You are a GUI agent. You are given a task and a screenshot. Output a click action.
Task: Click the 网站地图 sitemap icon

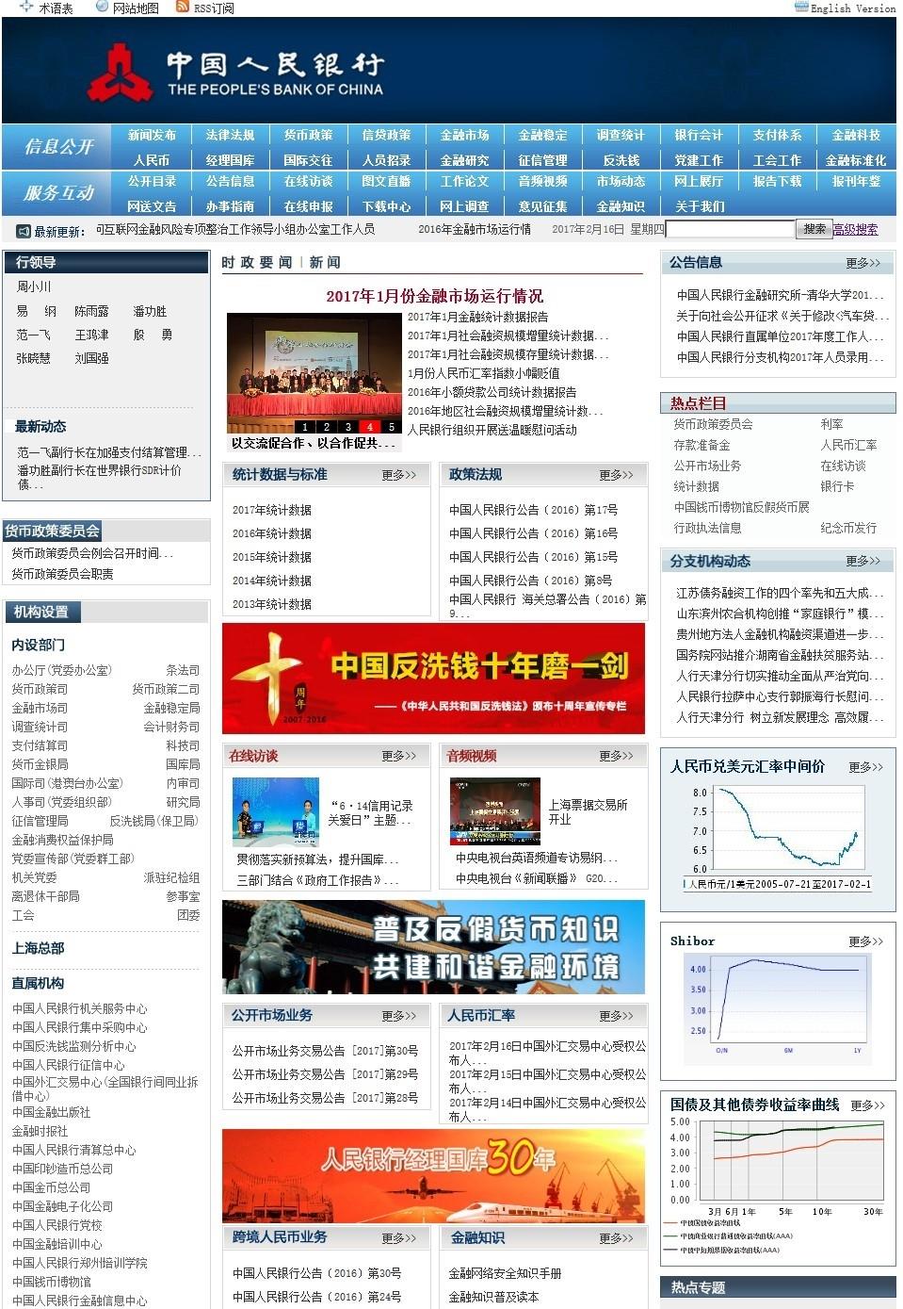(102, 7)
